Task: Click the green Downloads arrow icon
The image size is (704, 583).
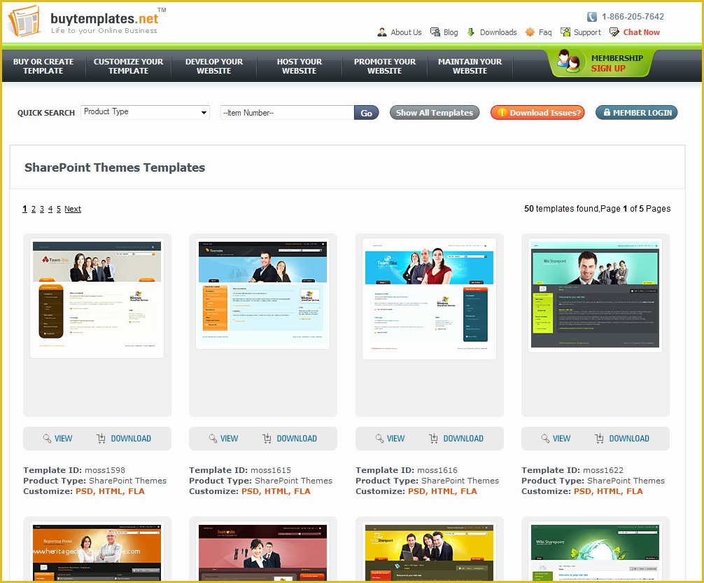Action: 470,32
